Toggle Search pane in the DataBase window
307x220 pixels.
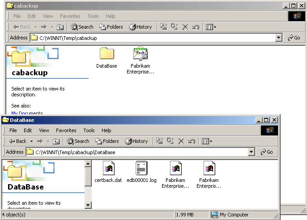tap(78, 141)
